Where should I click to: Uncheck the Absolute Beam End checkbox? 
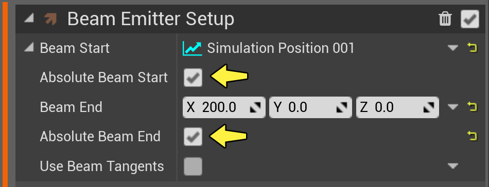[x=193, y=137]
